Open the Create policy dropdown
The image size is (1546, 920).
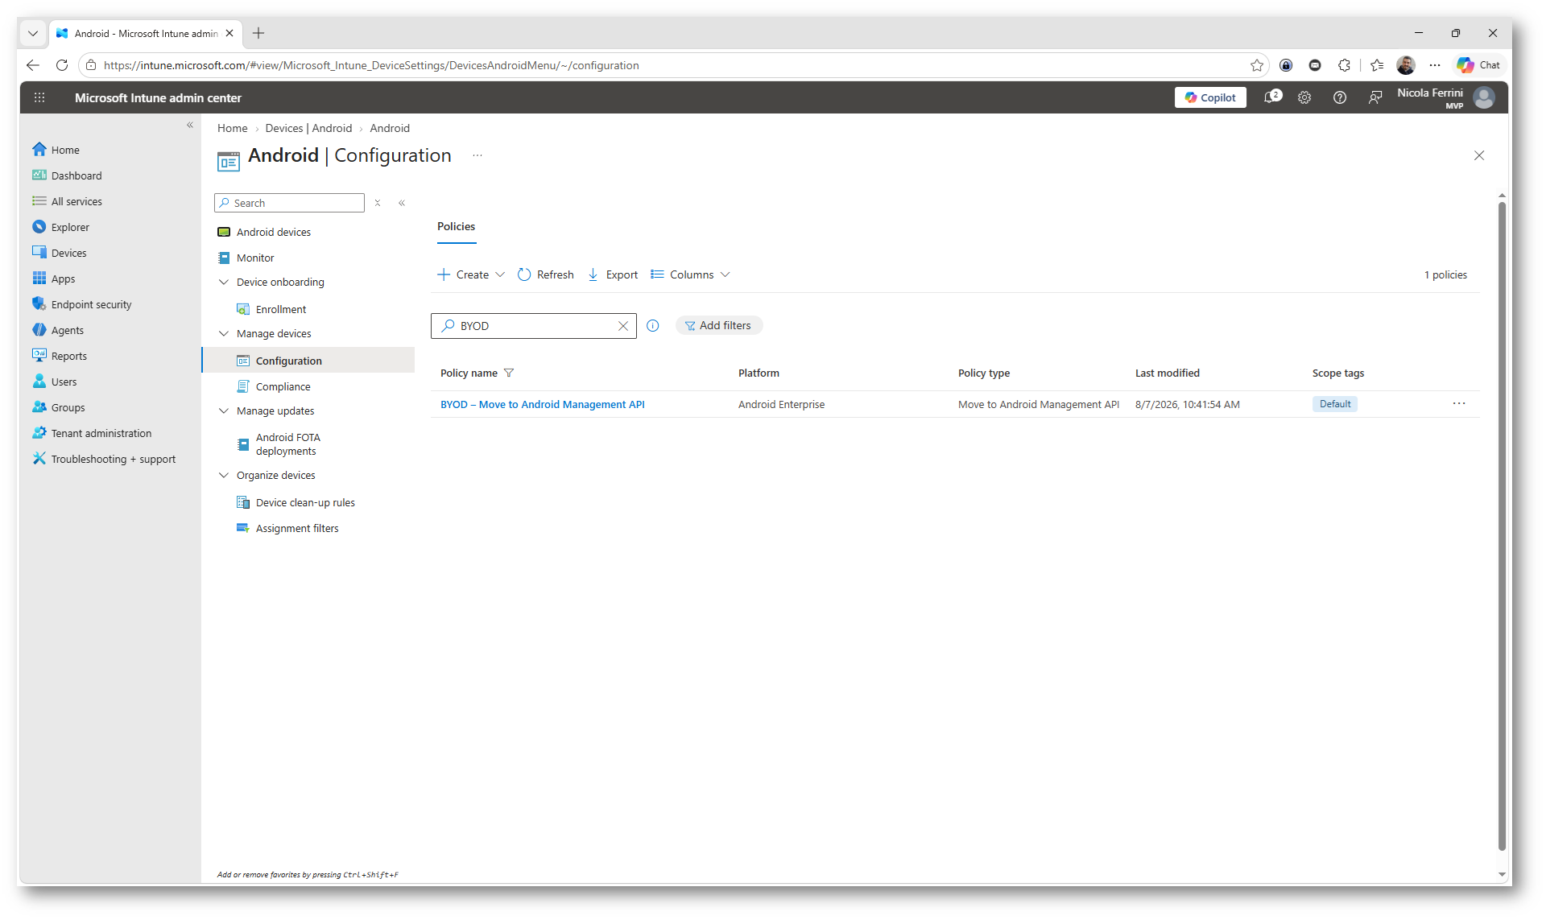pyautogui.click(x=471, y=274)
